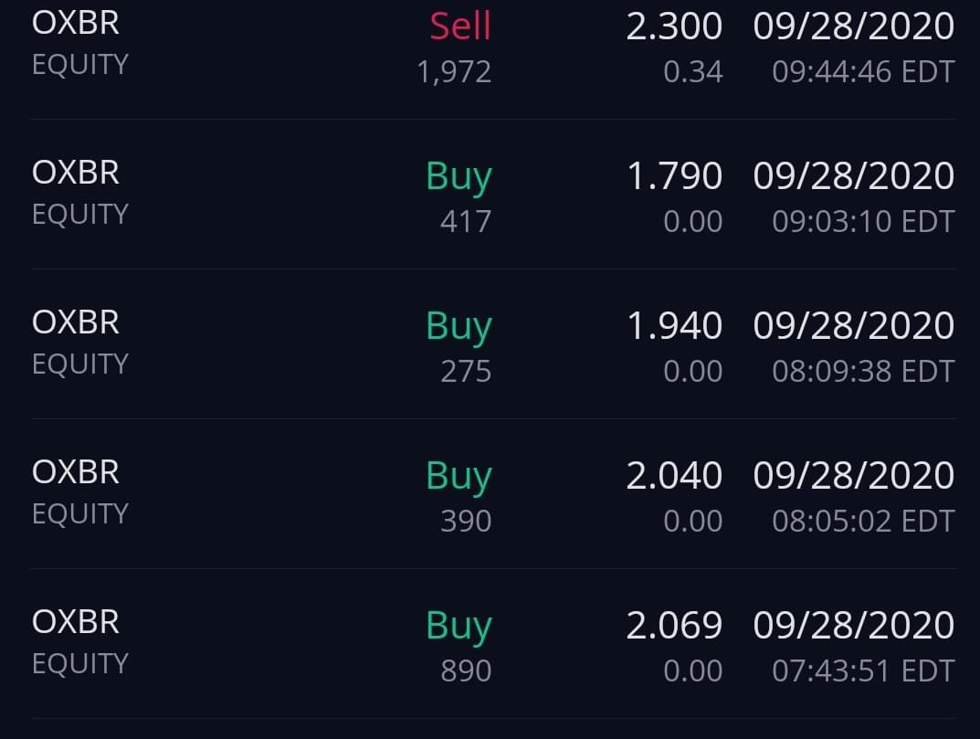This screenshot has height=739, width=980.
Task: Select the 2.069 buy price
Action: click(x=674, y=625)
